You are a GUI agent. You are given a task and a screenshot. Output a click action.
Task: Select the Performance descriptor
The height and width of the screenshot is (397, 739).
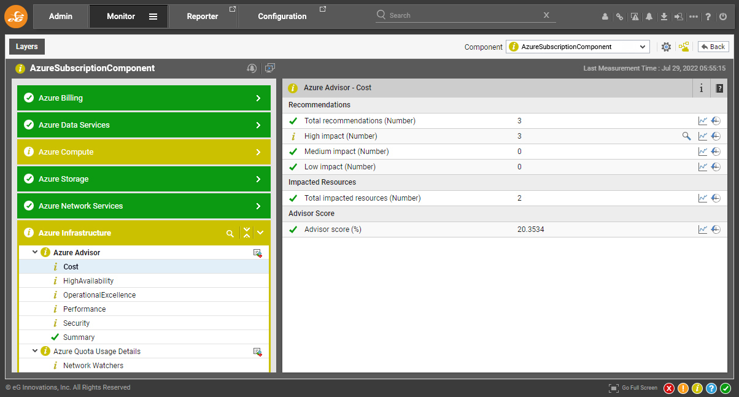pyautogui.click(x=85, y=309)
